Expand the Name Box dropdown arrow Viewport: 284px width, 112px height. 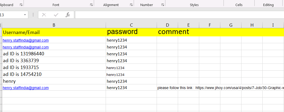coord(25,15)
